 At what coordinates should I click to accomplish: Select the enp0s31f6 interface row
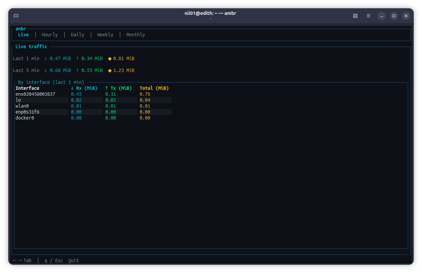pyautogui.click(x=93, y=112)
